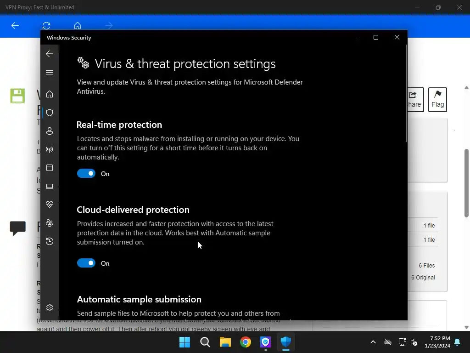Open Firewall & network protection icon
This screenshot has height=353, width=470.
click(x=50, y=149)
